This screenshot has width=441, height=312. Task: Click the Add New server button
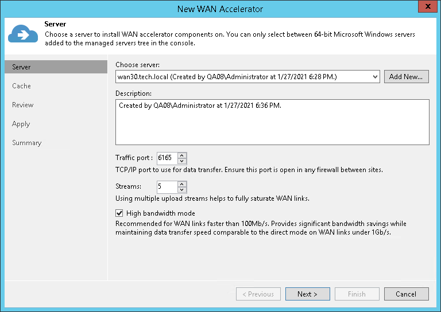(406, 77)
